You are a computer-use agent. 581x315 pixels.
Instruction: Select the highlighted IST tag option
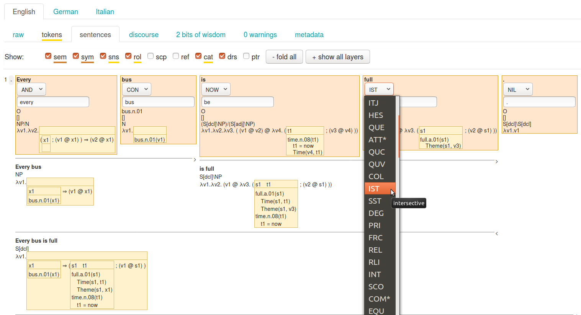point(380,189)
